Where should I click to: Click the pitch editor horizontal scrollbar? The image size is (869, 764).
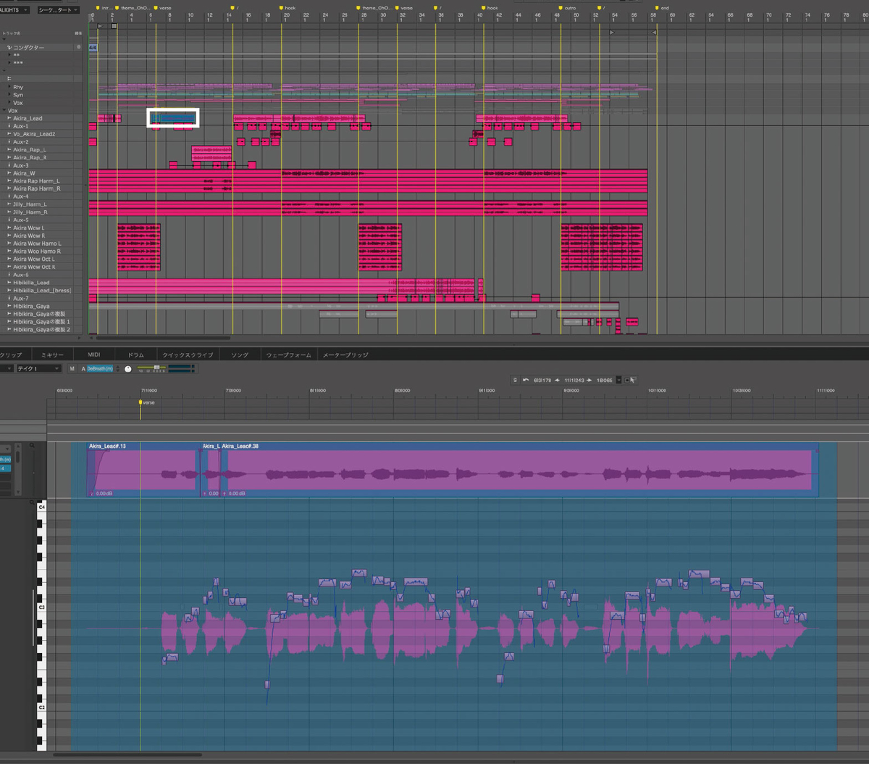pyautogui.click(x=127, y=755)
